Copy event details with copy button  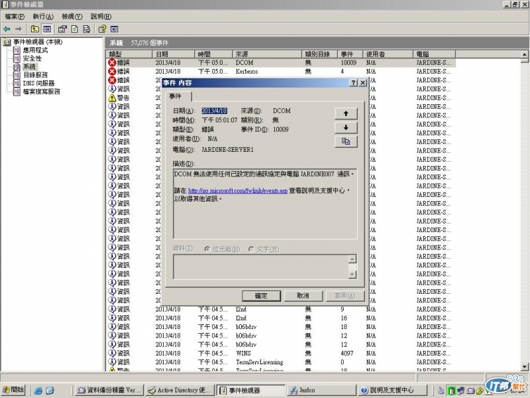[346, 141]
